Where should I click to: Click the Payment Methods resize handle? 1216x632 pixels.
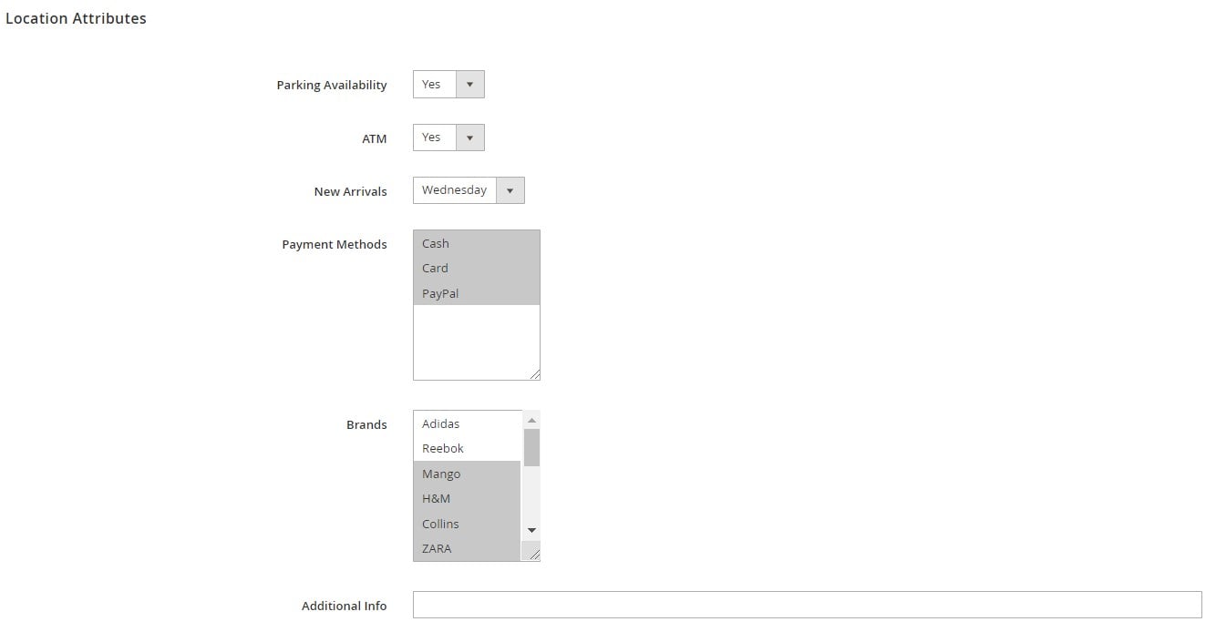(534, 374)
